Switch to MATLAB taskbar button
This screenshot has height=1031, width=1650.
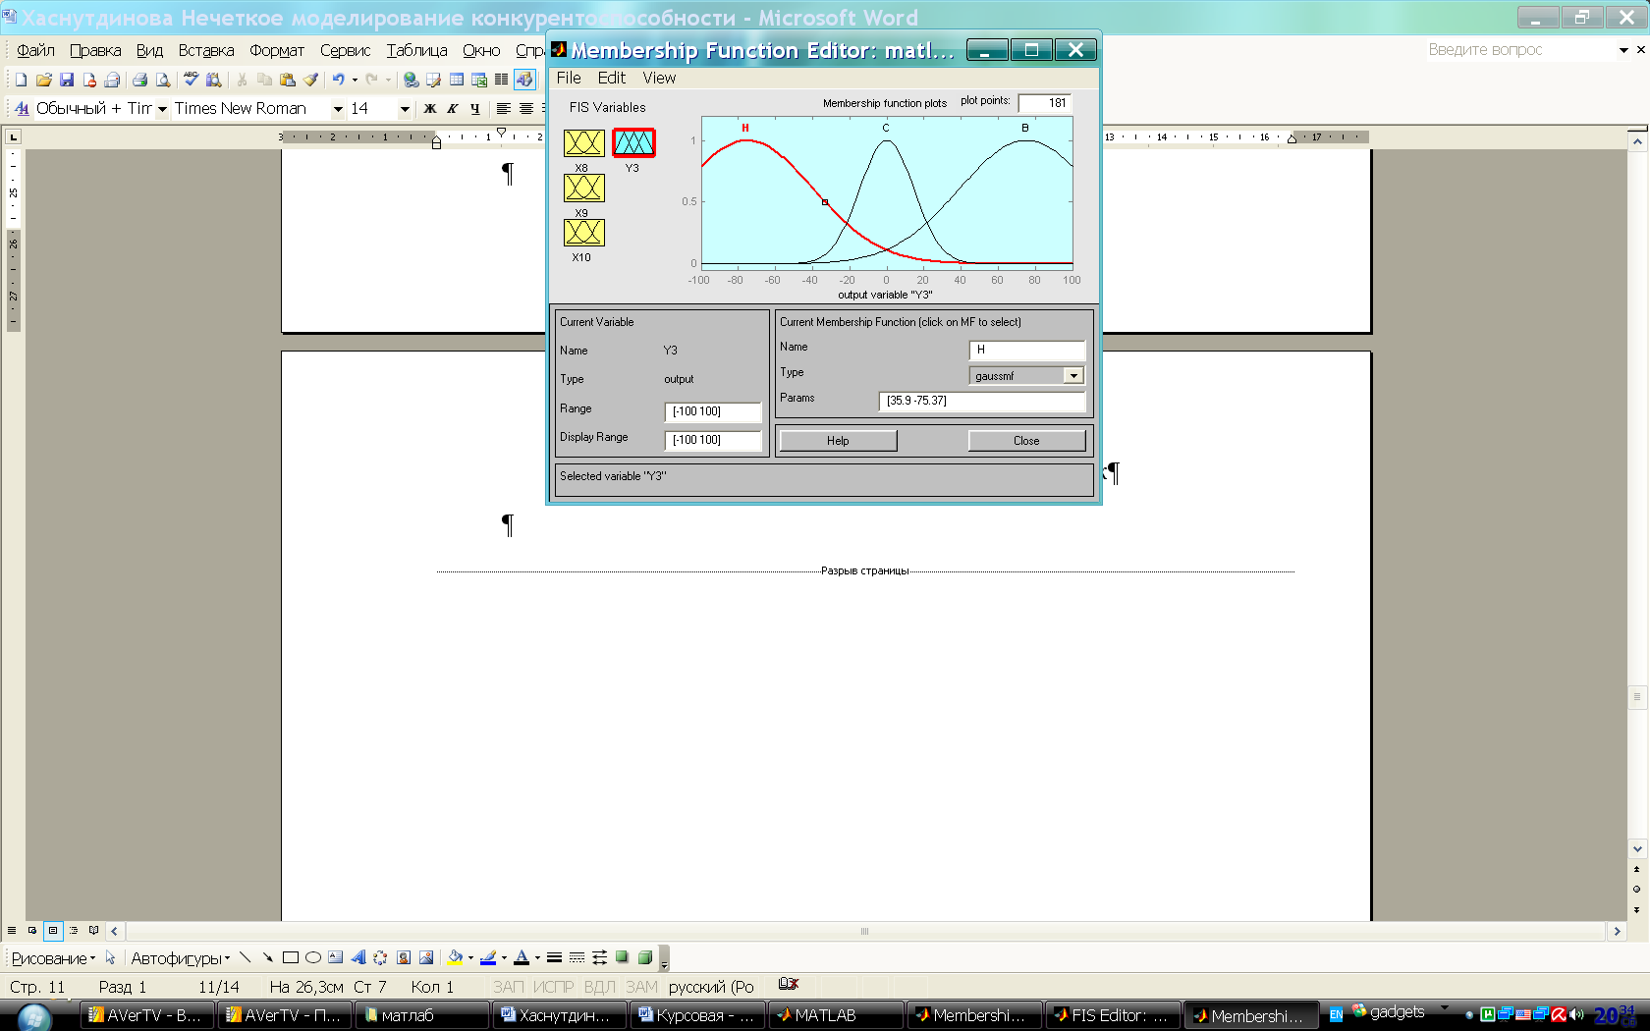point(835,1015)
